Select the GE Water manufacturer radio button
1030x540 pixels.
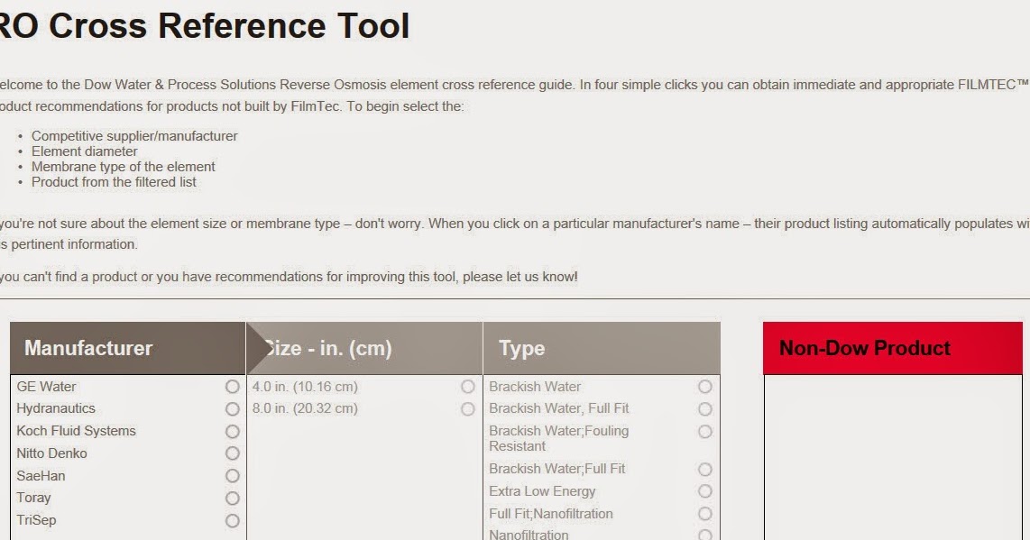point(233,386)
